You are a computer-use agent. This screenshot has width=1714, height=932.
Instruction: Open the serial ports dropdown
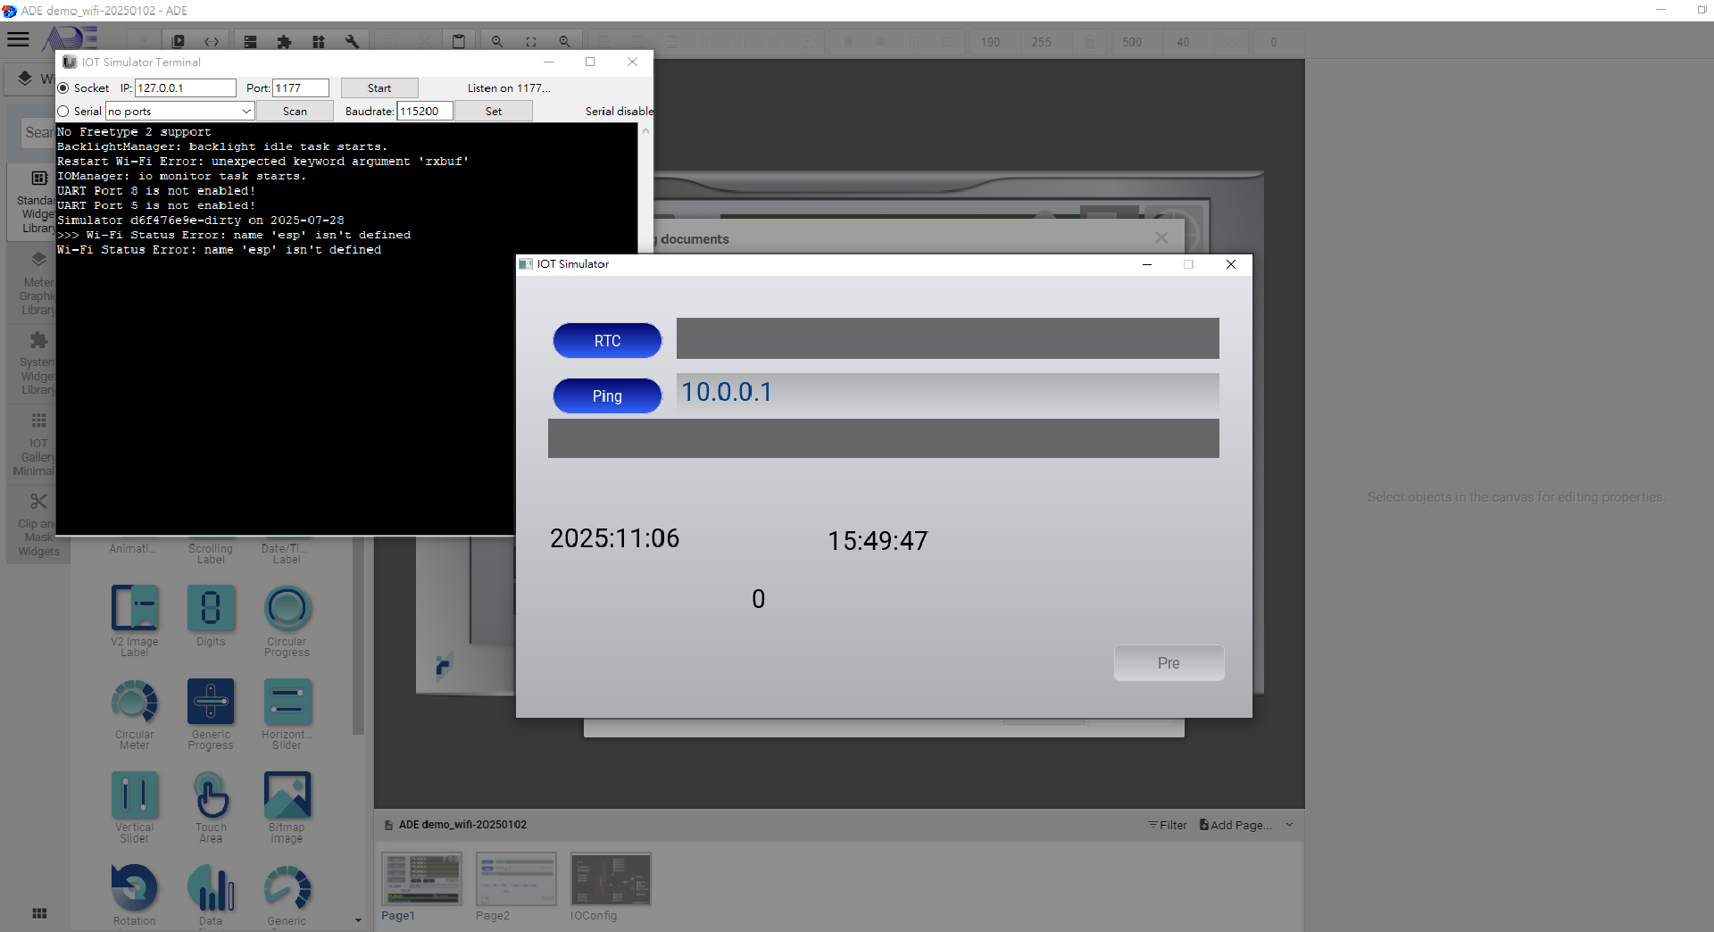[245, 112]
